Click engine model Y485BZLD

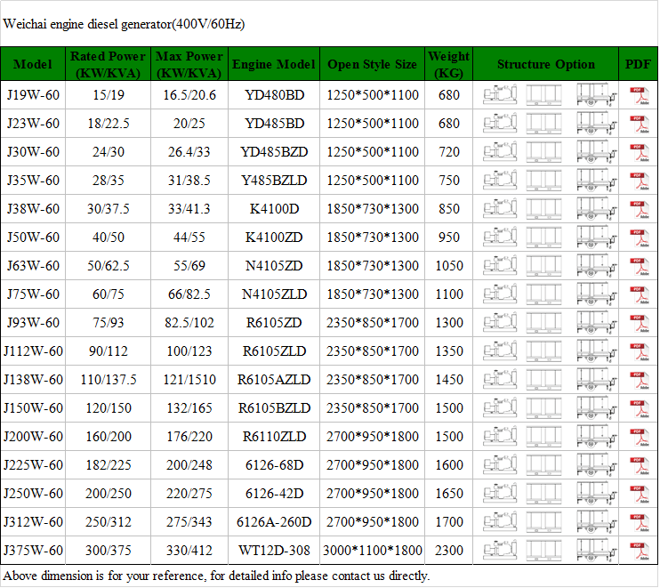pyautogui.click(x=274, y=181)
